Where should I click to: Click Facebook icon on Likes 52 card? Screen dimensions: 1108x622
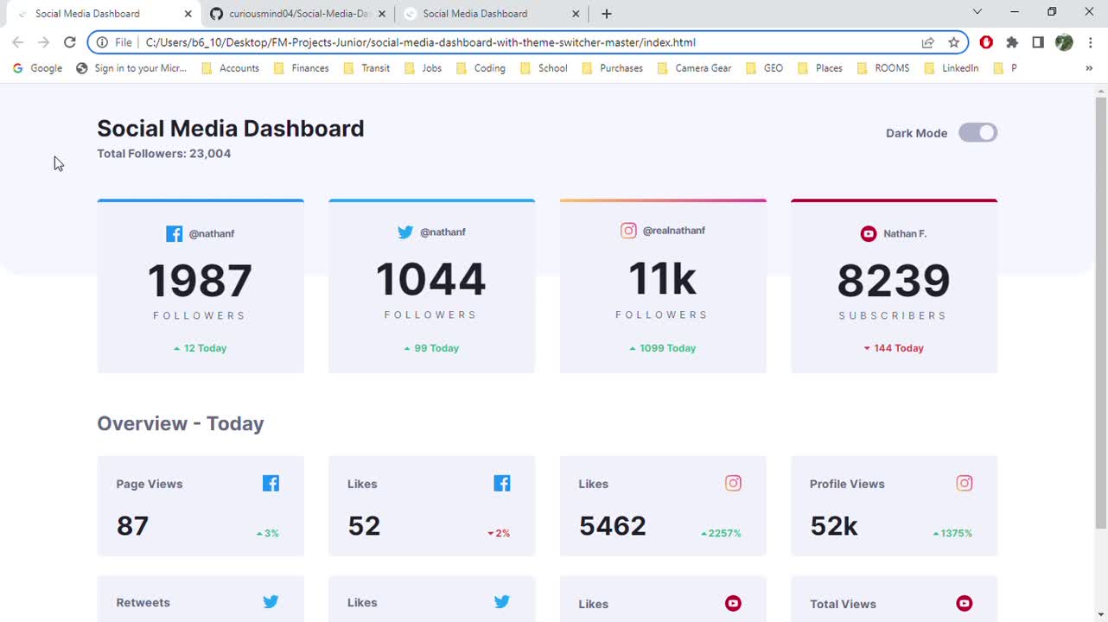tap(502, 484)
